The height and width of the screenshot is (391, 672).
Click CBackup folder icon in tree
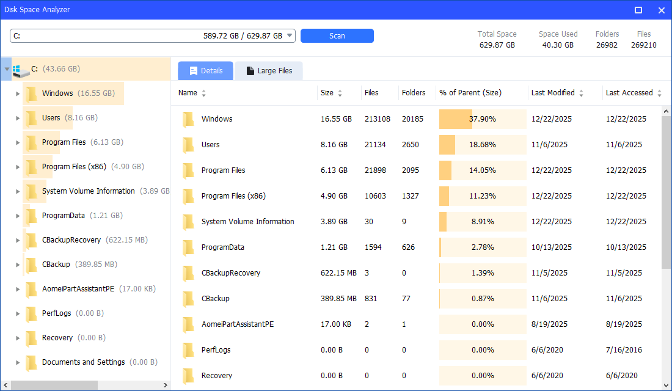pyautogui.click(x=31, y=265)
